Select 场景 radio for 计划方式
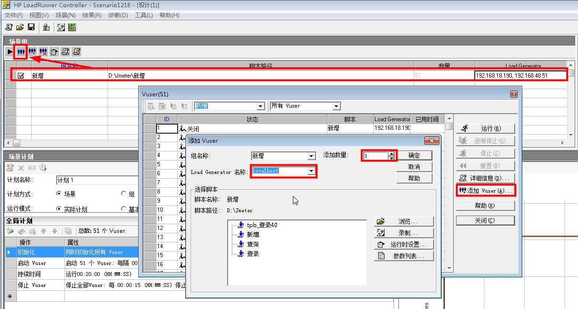Screen dimensions: 578x309 59,194
